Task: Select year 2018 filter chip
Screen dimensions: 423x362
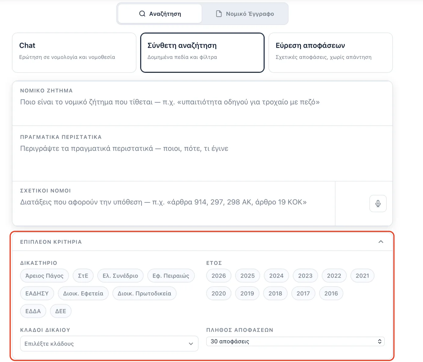Action: (275, 293)
